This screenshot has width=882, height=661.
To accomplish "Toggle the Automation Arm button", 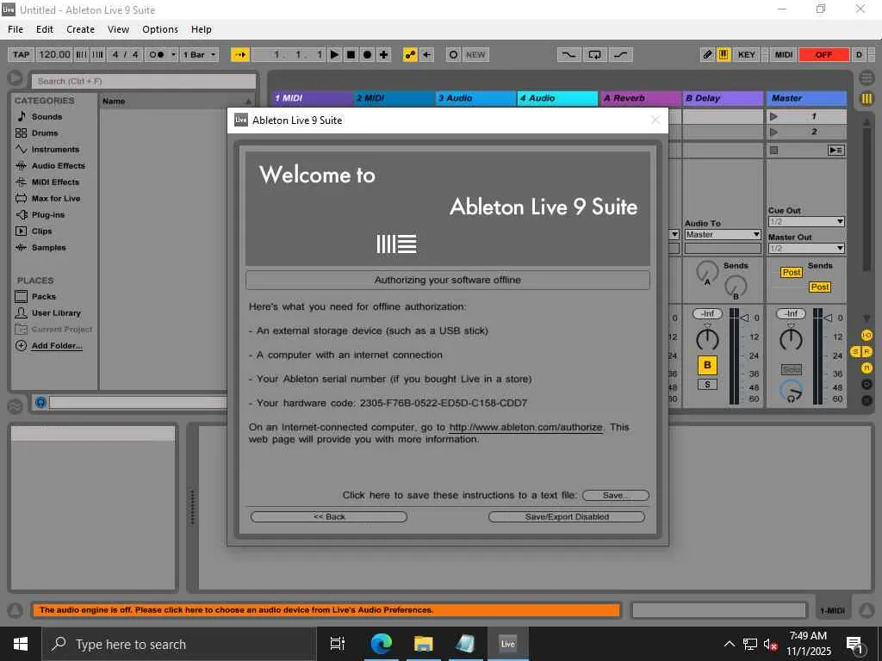I will [410, 54].
